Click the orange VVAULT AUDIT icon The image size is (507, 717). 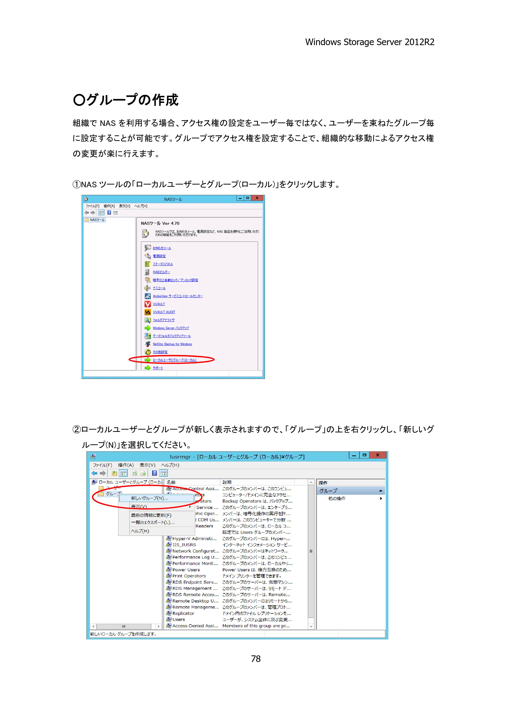(x=148, y=312)
